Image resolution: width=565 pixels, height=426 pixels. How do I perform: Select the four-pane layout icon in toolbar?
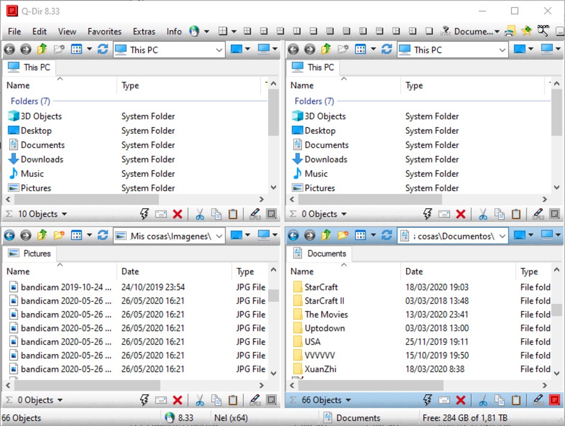click(x=223, y=31)
